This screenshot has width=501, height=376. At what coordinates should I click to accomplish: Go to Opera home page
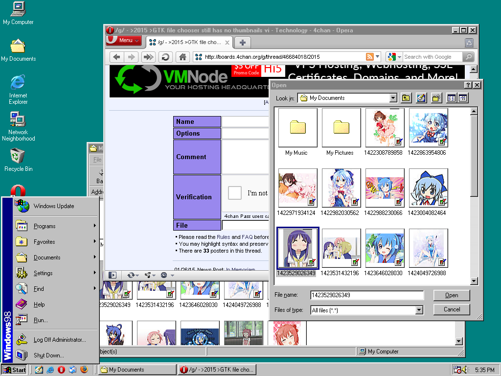coord(182,57)
